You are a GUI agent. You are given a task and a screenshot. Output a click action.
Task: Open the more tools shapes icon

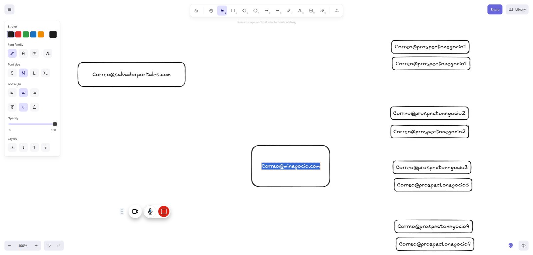tap(336, 11)
